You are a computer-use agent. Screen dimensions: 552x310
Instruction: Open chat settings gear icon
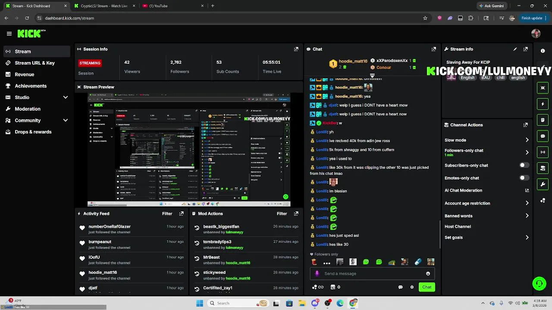click(x=412, y=287)
